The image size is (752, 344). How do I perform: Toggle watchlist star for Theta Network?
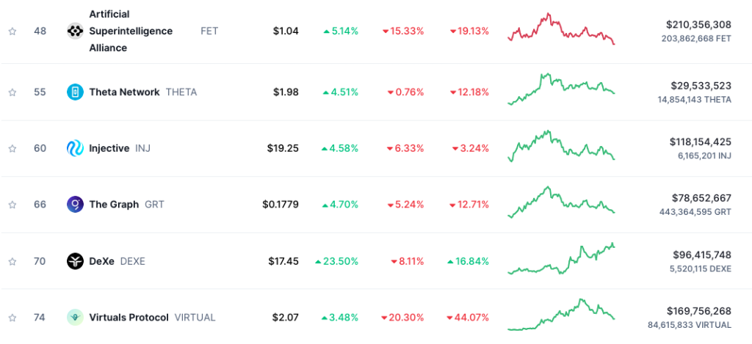pyautogui.click(x=12, y=92)
